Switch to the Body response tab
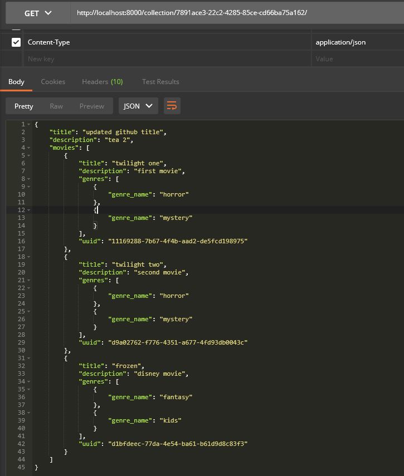 tap(16, 82)
